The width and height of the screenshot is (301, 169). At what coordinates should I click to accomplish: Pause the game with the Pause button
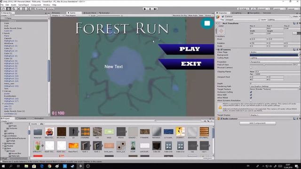(150, 9)
